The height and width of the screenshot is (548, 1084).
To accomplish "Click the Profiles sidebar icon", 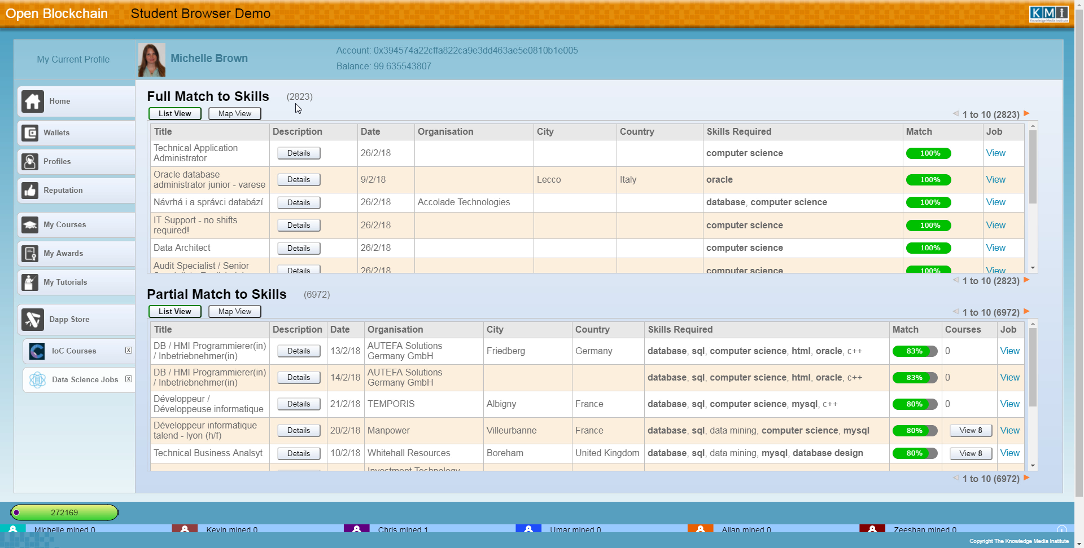I will [x=30, y=162].
